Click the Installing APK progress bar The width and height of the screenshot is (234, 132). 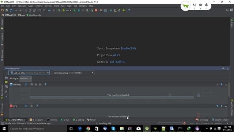[170, 124]
